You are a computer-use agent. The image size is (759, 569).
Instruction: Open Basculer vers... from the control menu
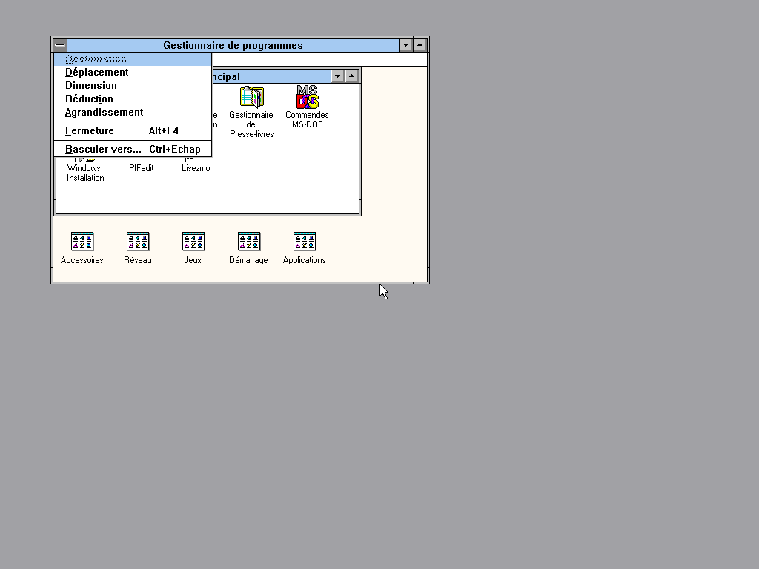[x=103, y=150]
